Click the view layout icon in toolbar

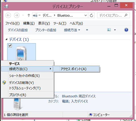click(109, 30)
